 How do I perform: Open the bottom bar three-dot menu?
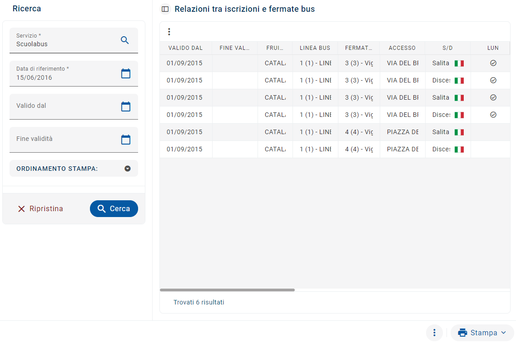coord(434,333)
